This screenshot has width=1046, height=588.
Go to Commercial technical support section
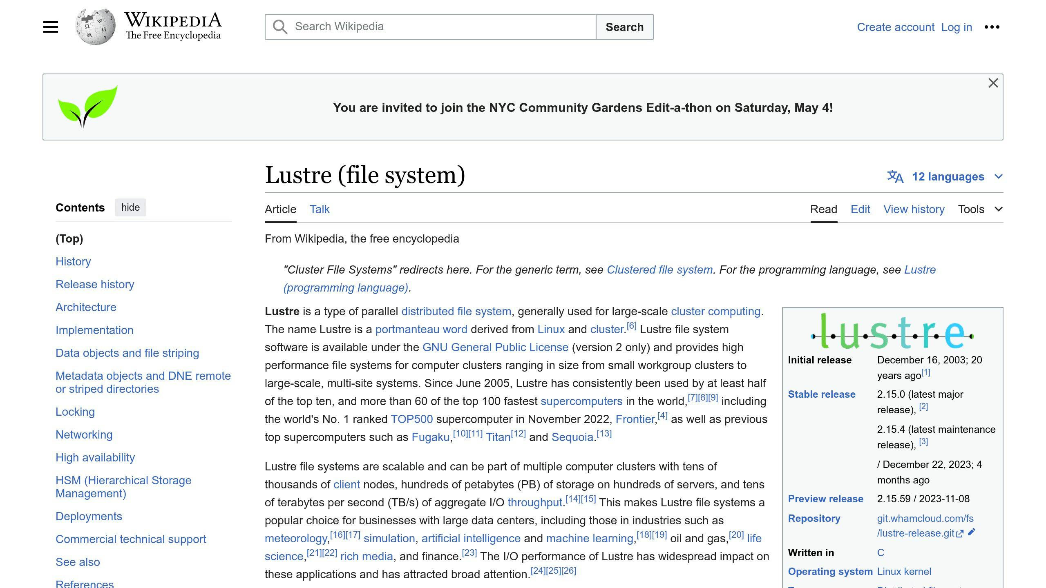click(131, 539)
